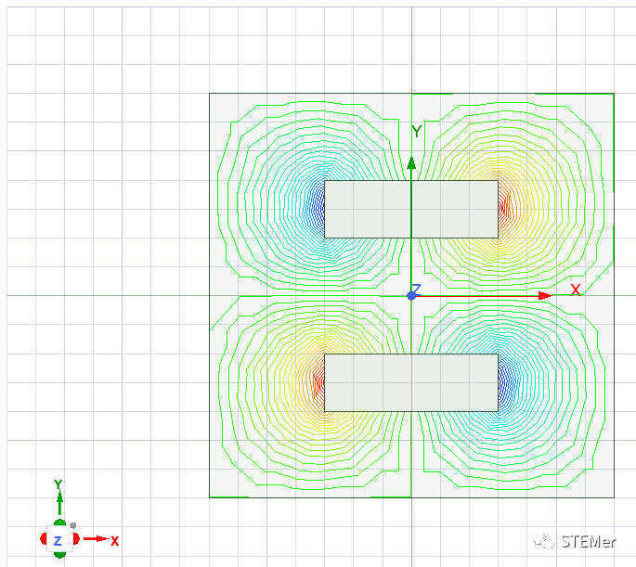Click the green Y axis arrow of the orientation gizmo
The image size is (636, 567).
59,502
